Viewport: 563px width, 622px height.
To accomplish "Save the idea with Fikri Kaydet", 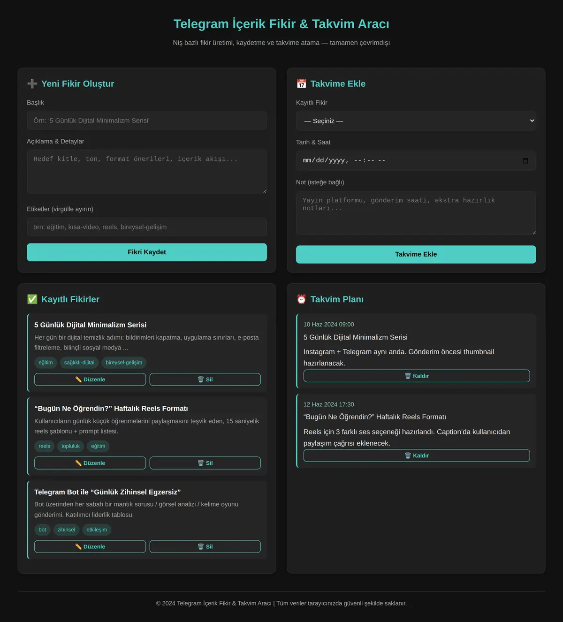I will (147, 252).
